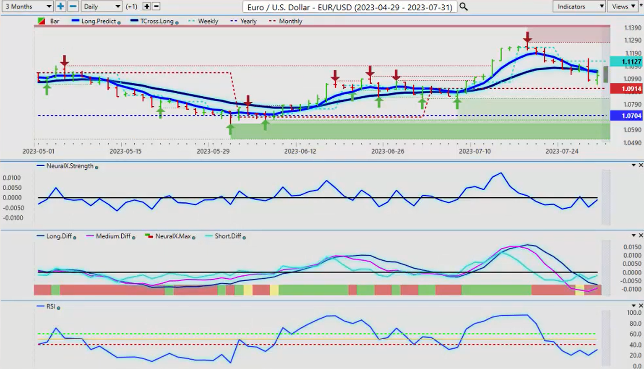Viewport: 644px width, 369px height.
Task: Click the blue minus zoom-out button
Action: (73, 6)
